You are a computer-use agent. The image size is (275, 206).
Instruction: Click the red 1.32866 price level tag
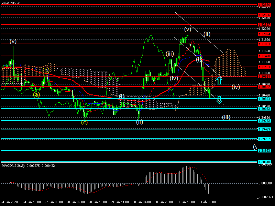pyautogui.click(x=264, y=5)
